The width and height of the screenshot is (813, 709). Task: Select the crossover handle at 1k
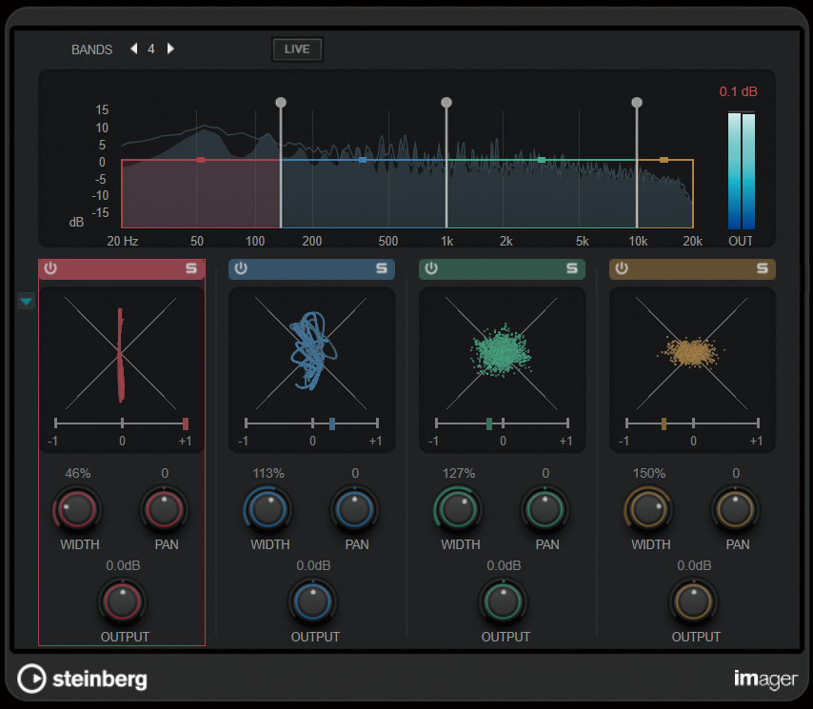[x=446, y=102]
